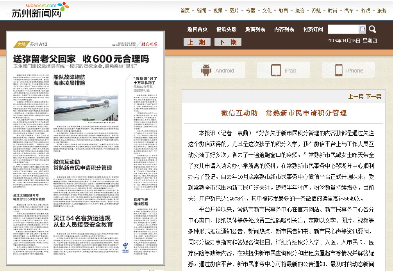Go to the 文化 section
Image resolution: width=393 pixels, height=271 pixels.
click(267, 11)
